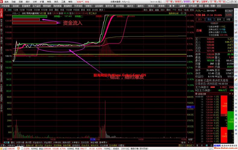Select the 月线 chart period

pyautogui.click(x=62, y=10)
